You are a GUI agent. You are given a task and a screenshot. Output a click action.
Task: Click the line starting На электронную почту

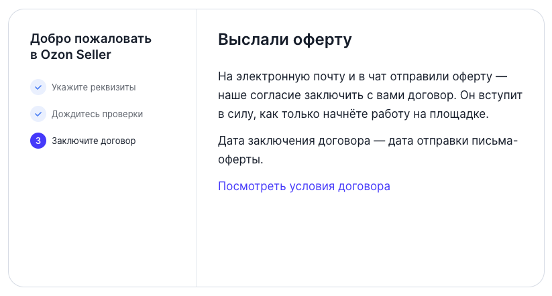click(363, 76)
